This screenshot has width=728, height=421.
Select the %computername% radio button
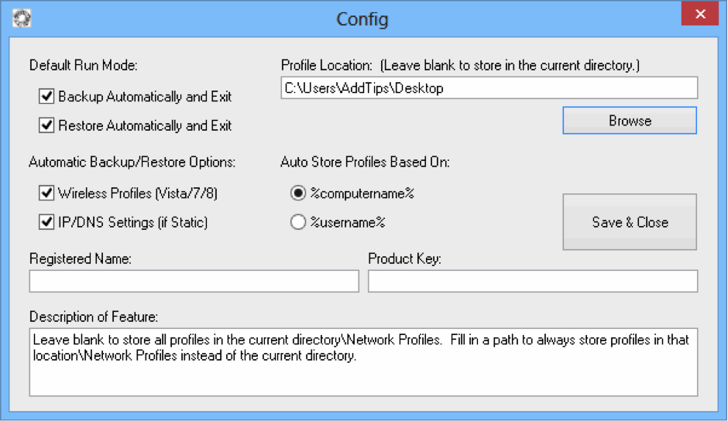click(x=298, y=193)
